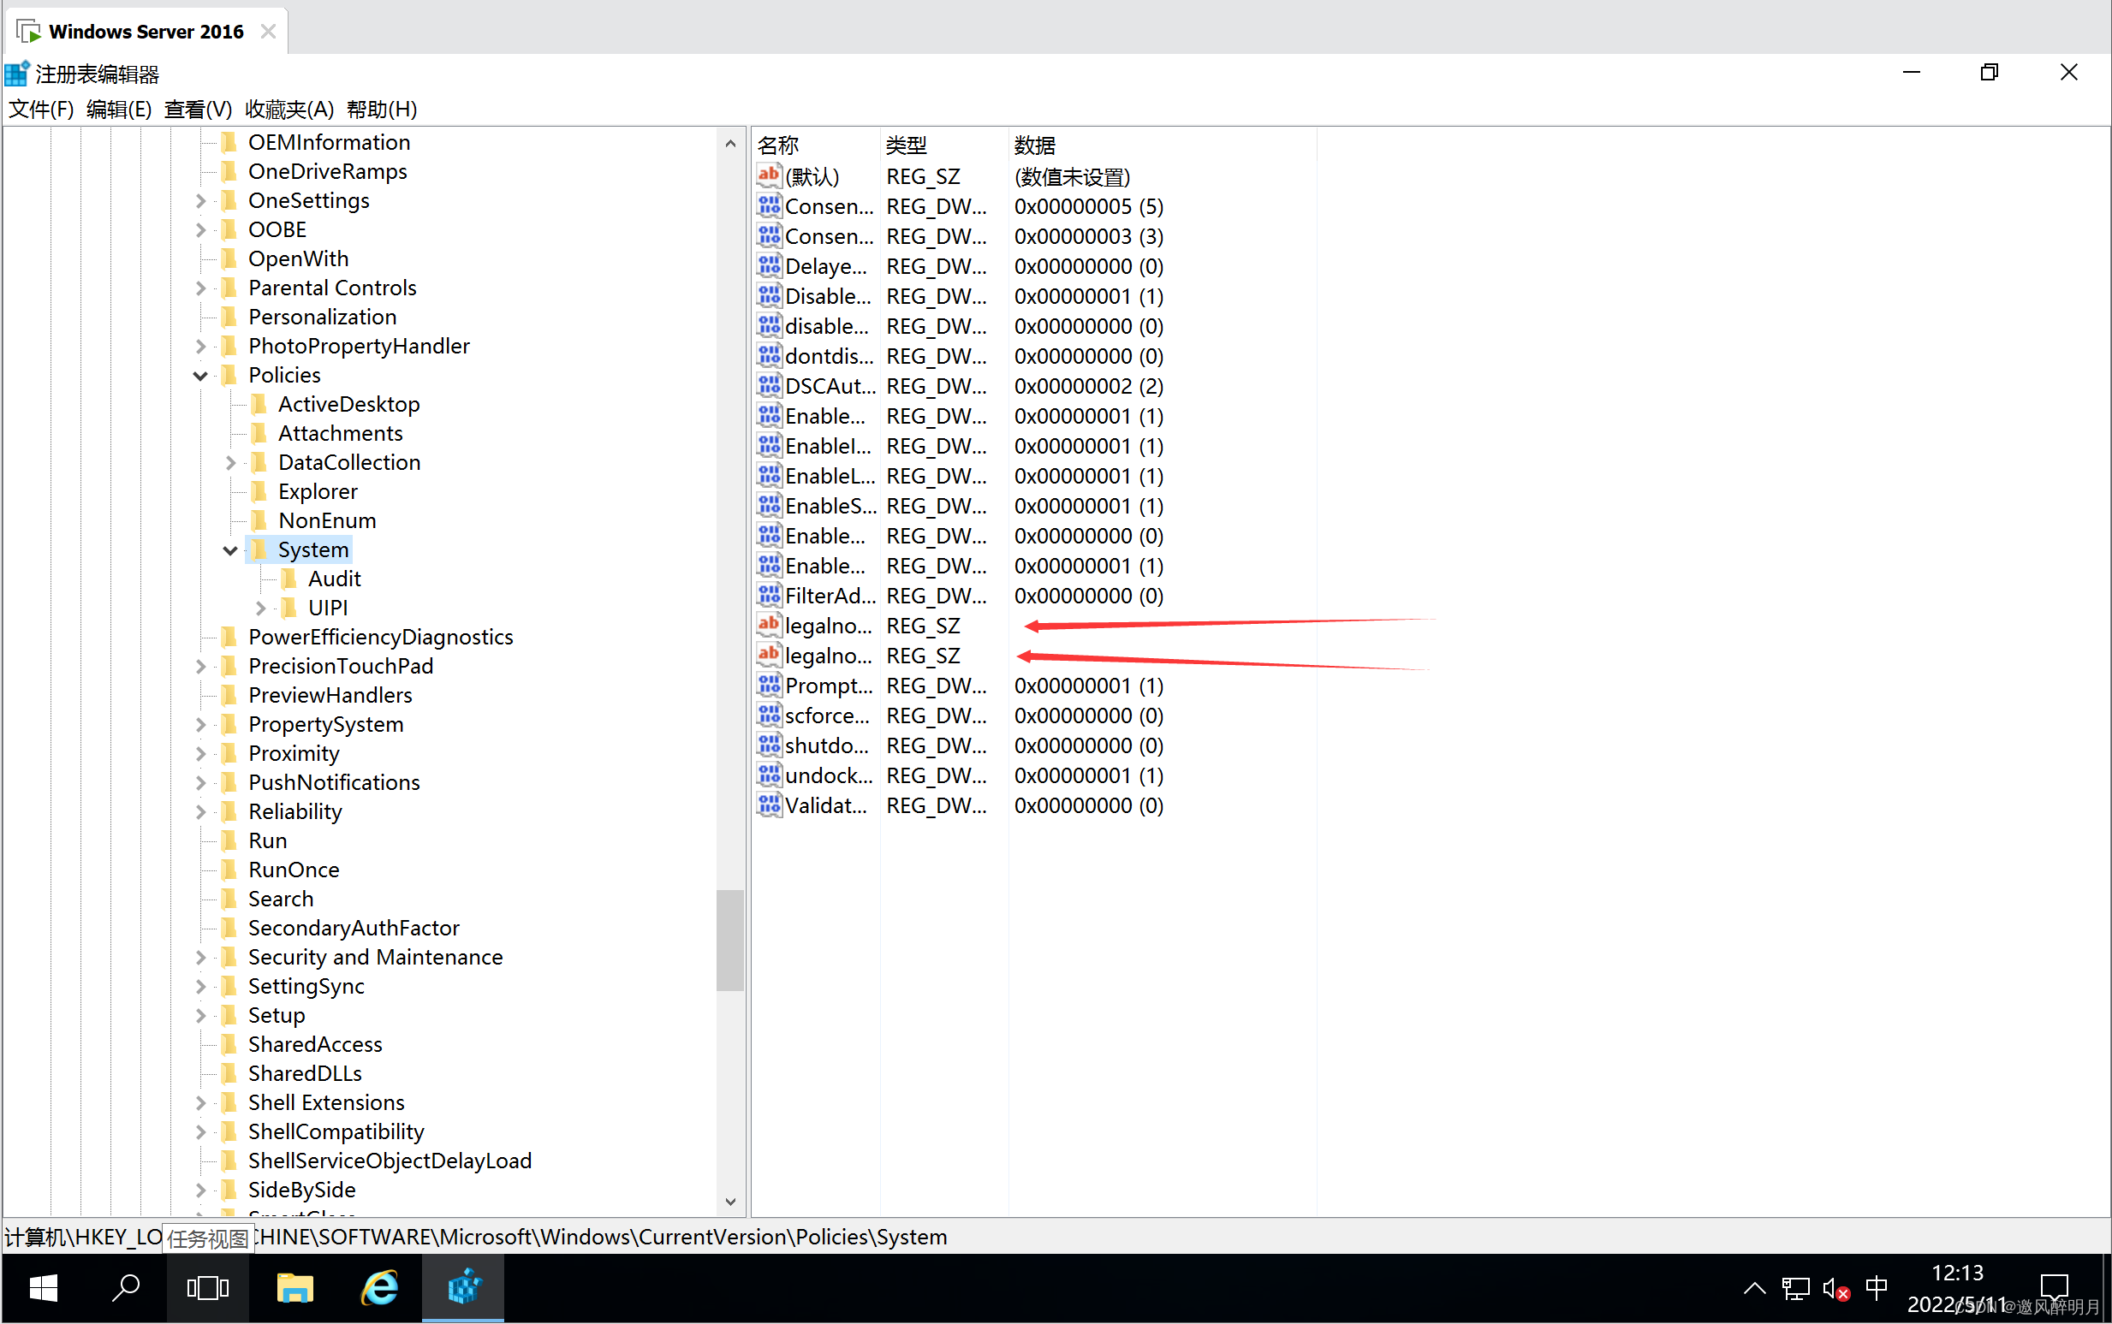Select the SecondaryAuthFactor key

coord(353,929)
